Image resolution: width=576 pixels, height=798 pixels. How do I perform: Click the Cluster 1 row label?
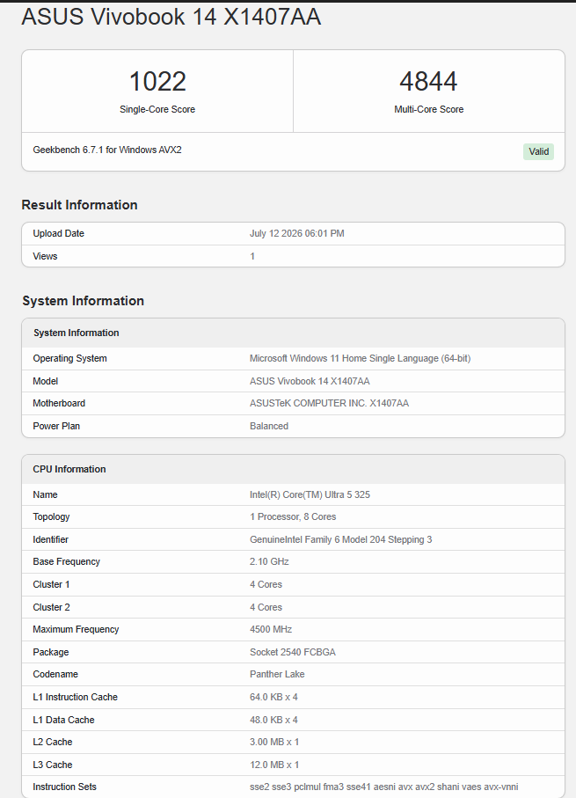coord(51,584)
